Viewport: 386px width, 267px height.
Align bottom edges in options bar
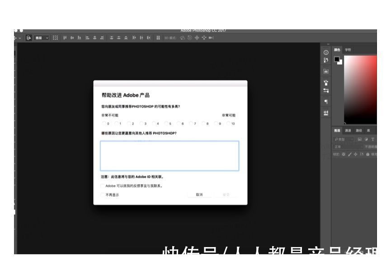click(x=79, y=38)
